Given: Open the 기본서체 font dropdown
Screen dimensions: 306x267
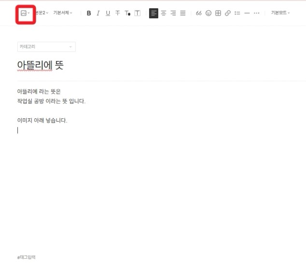Looking at the screenshot, I should pyautogui.click(x=63, y=13).
